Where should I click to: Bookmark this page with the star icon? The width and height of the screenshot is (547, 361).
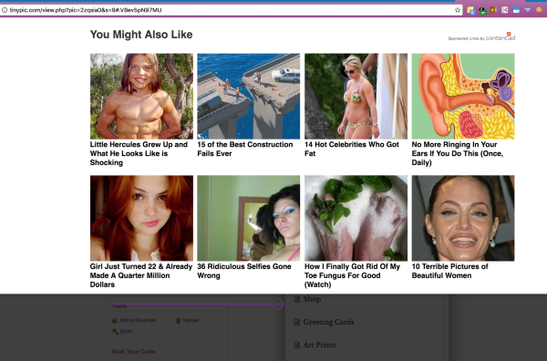(458, 10)
